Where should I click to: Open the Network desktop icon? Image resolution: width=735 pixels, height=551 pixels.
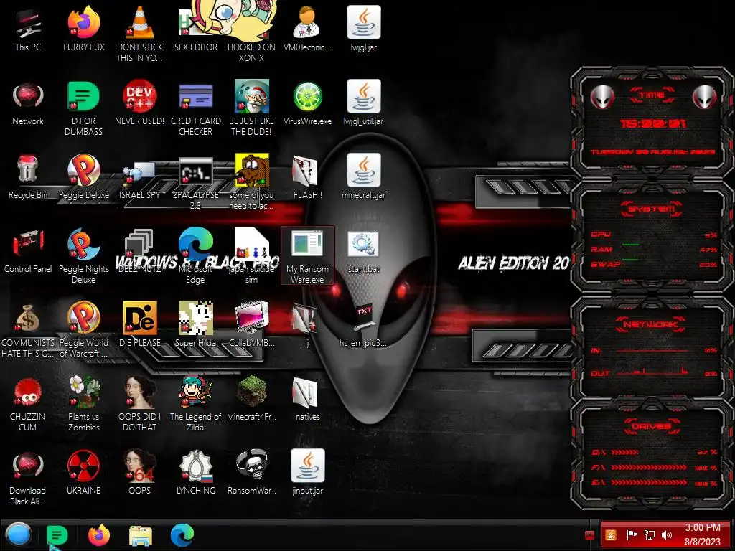coord(28,103)
